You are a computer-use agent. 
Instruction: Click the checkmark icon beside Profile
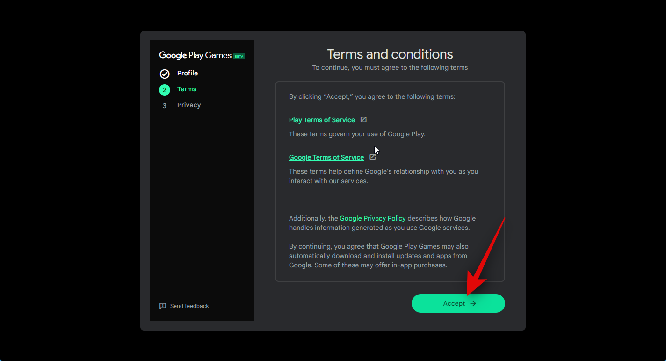click(165, 74)
